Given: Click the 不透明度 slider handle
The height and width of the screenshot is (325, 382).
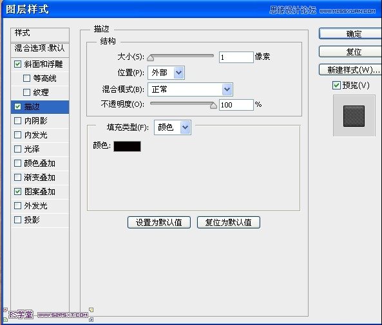Looking at the screenshot, I should point(213,105).
